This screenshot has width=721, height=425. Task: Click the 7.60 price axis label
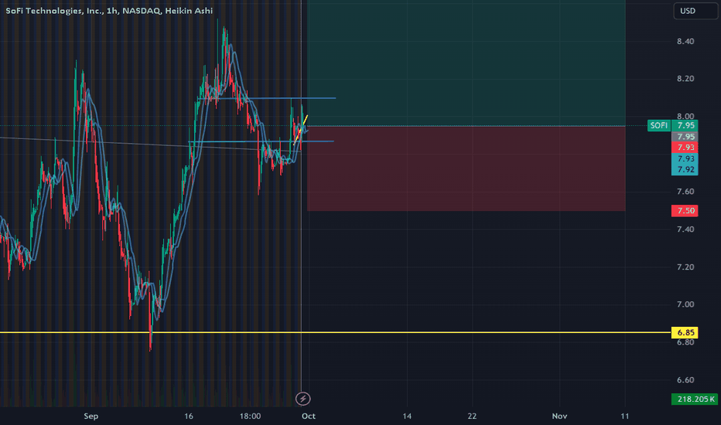click(685, 192)
